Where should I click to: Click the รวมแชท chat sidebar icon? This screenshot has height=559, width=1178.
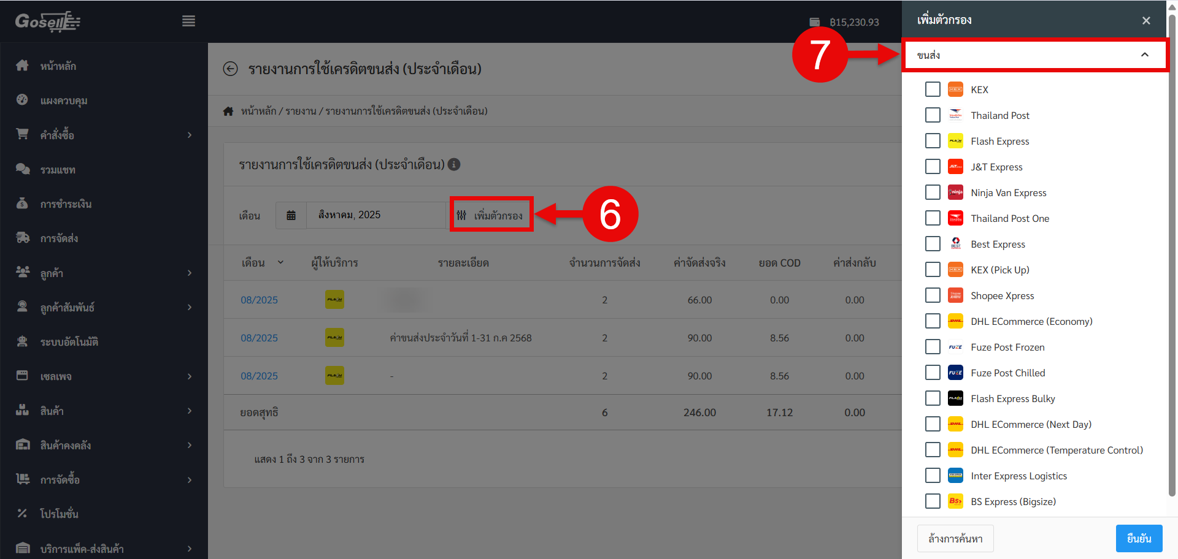click(23, 169)
